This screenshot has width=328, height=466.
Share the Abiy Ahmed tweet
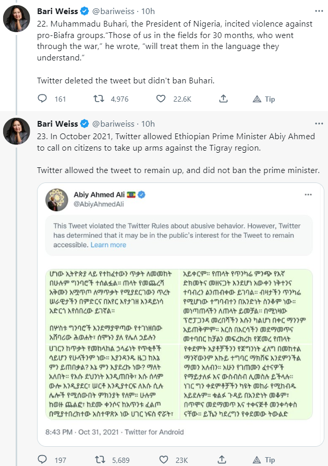tap(223, 459)
